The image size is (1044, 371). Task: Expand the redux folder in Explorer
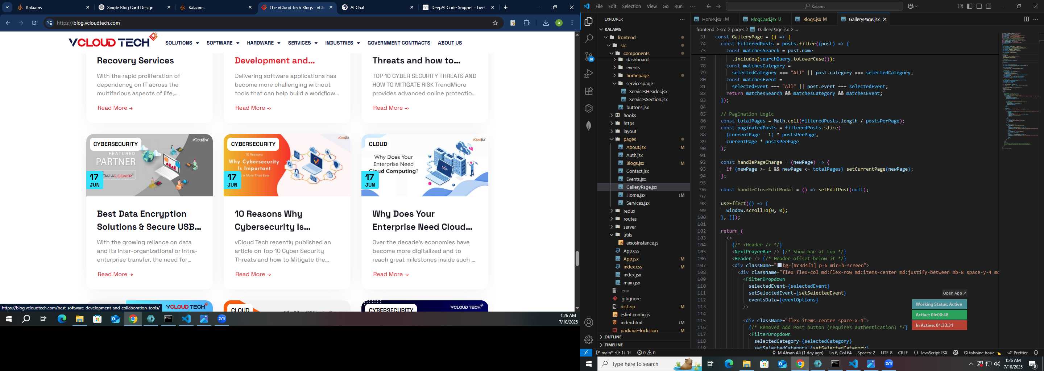(x=629, y=211)
